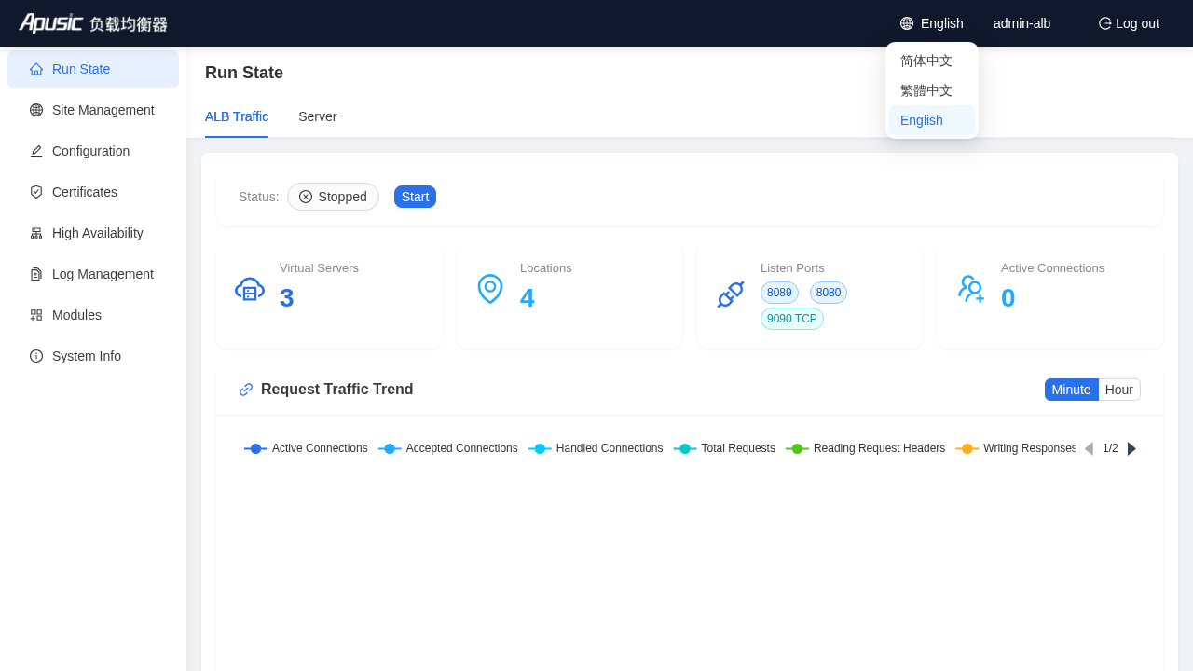Viewport: 1193px width, 671px height.
Task: Click the 9090 TCP port tag
Action: 792,319
